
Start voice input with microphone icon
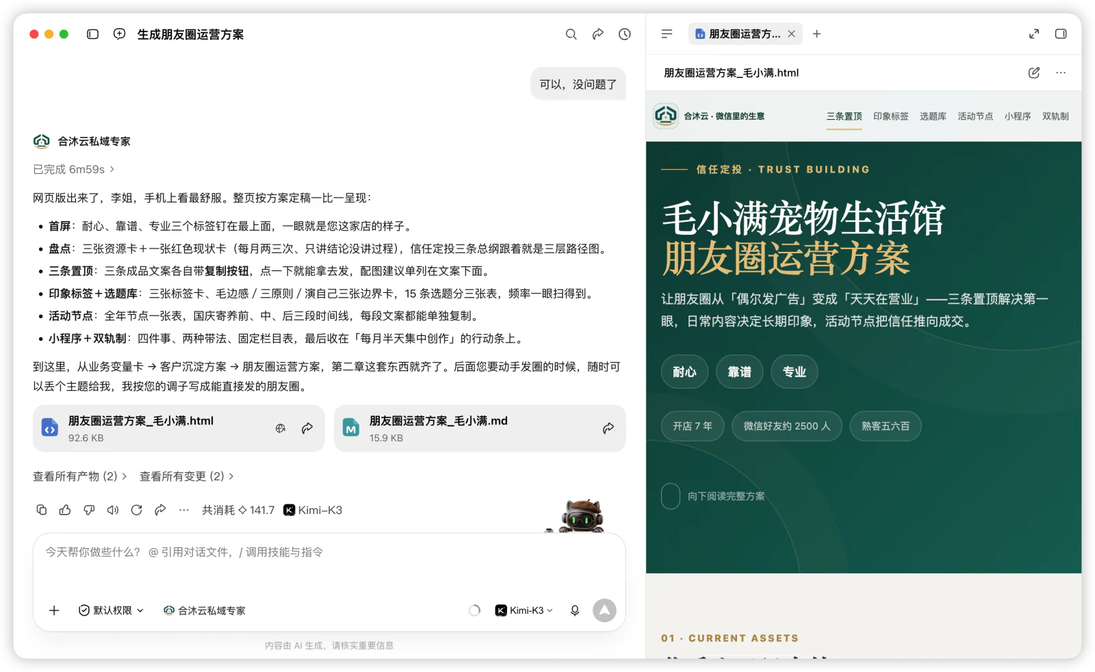[x=575, y=610]
